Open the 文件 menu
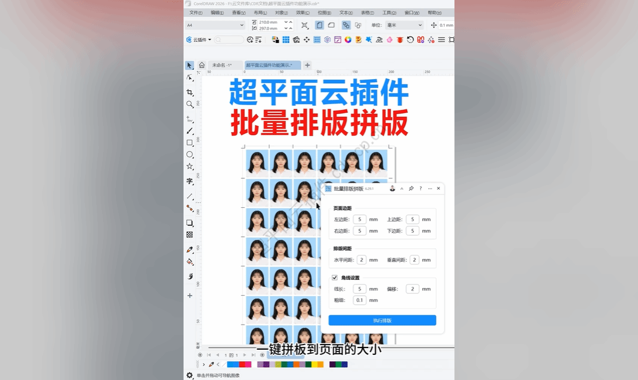 pyautogui.click(x=196, y=13)
